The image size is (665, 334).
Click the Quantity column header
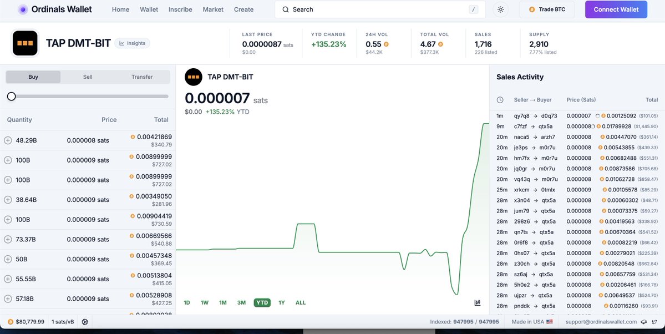[19, 120]
